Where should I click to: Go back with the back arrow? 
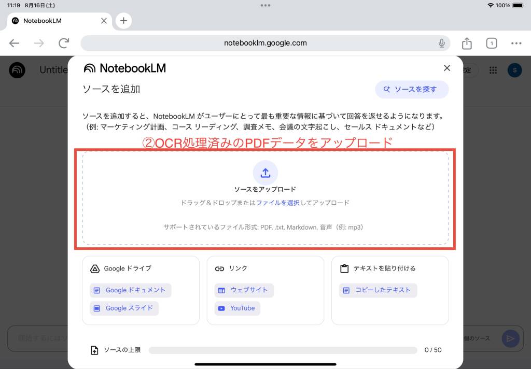(x=14, y=43)
